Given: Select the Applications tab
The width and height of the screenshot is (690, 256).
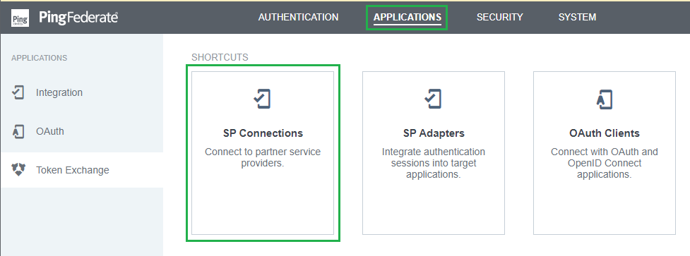Looking at the screenshot, I should click(407, 17).
